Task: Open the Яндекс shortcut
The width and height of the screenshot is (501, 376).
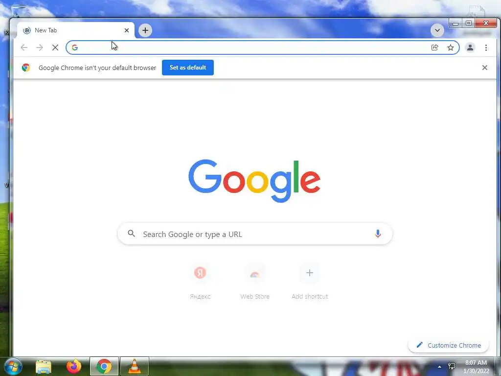Action: tap(200, 282)
